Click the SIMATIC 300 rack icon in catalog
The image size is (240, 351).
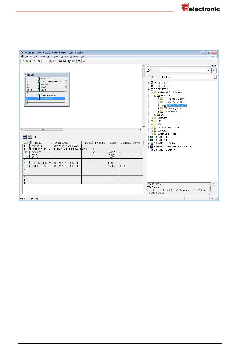click(152, 137)
